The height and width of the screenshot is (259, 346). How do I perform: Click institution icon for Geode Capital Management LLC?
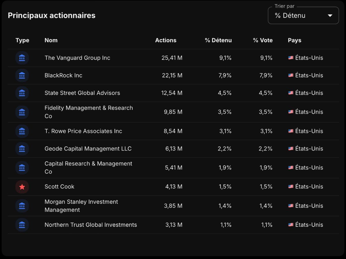22,149
